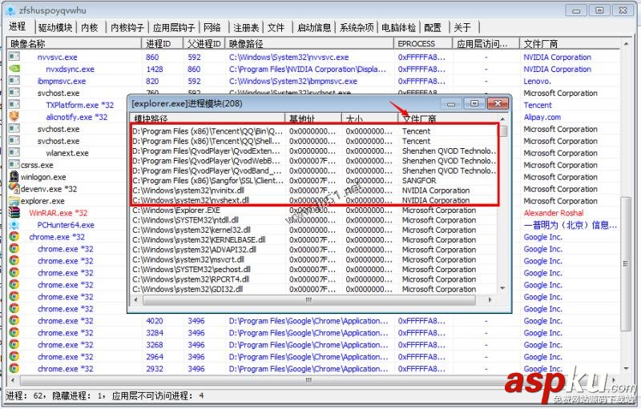Select the Alexander Roshal vendor cell
641x409 pixels.
[x=554, y=213]
